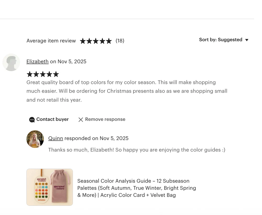Image resolution: width=262 pixels, height=215 pixels.
Task: Click the Contact buyer chat bubble icon
Action: tap(32, 120)
